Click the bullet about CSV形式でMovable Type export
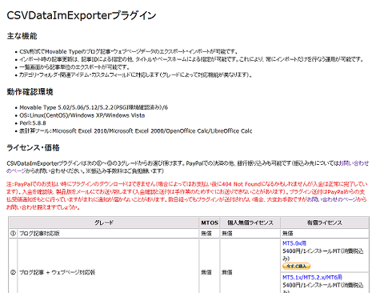 (x=129, y=51)
